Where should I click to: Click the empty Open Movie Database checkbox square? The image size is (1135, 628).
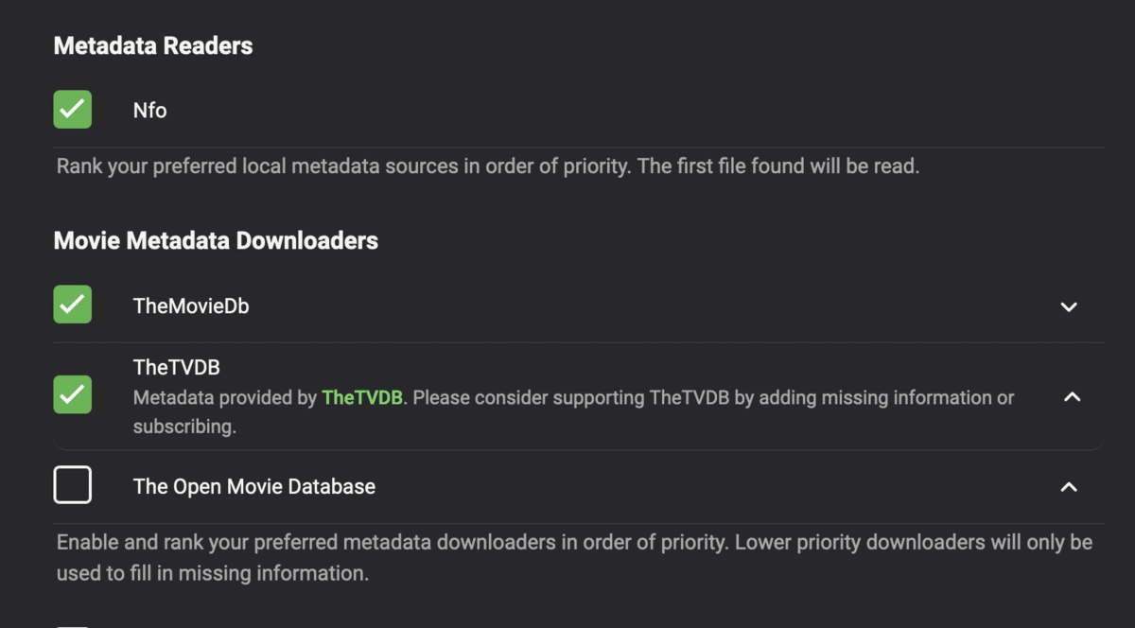point(72,484)
